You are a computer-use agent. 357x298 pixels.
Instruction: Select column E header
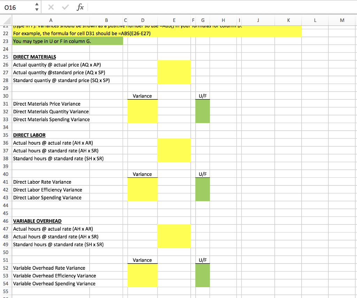pos(174,20)
